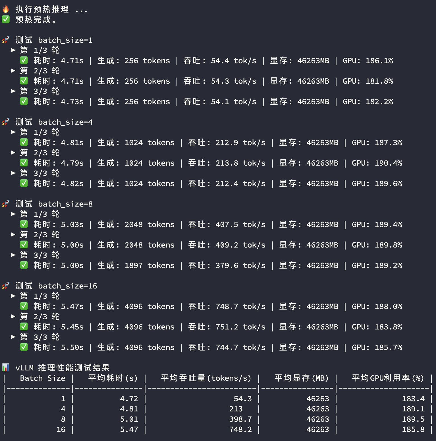The width and height of the screenshot is (436, 441).
Task: Click the bar chart icon beside vLLM 推理性能测试结果
Action: point(6,367)
